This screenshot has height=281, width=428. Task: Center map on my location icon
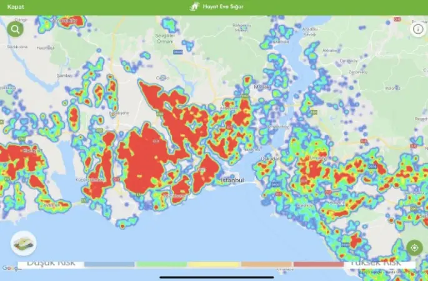(414, 248)
